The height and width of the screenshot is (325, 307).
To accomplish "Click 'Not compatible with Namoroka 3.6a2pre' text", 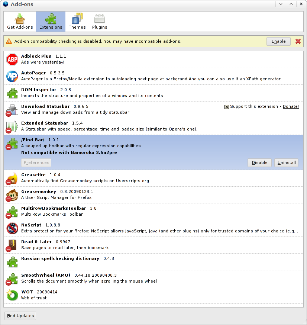I will point(69,152).
